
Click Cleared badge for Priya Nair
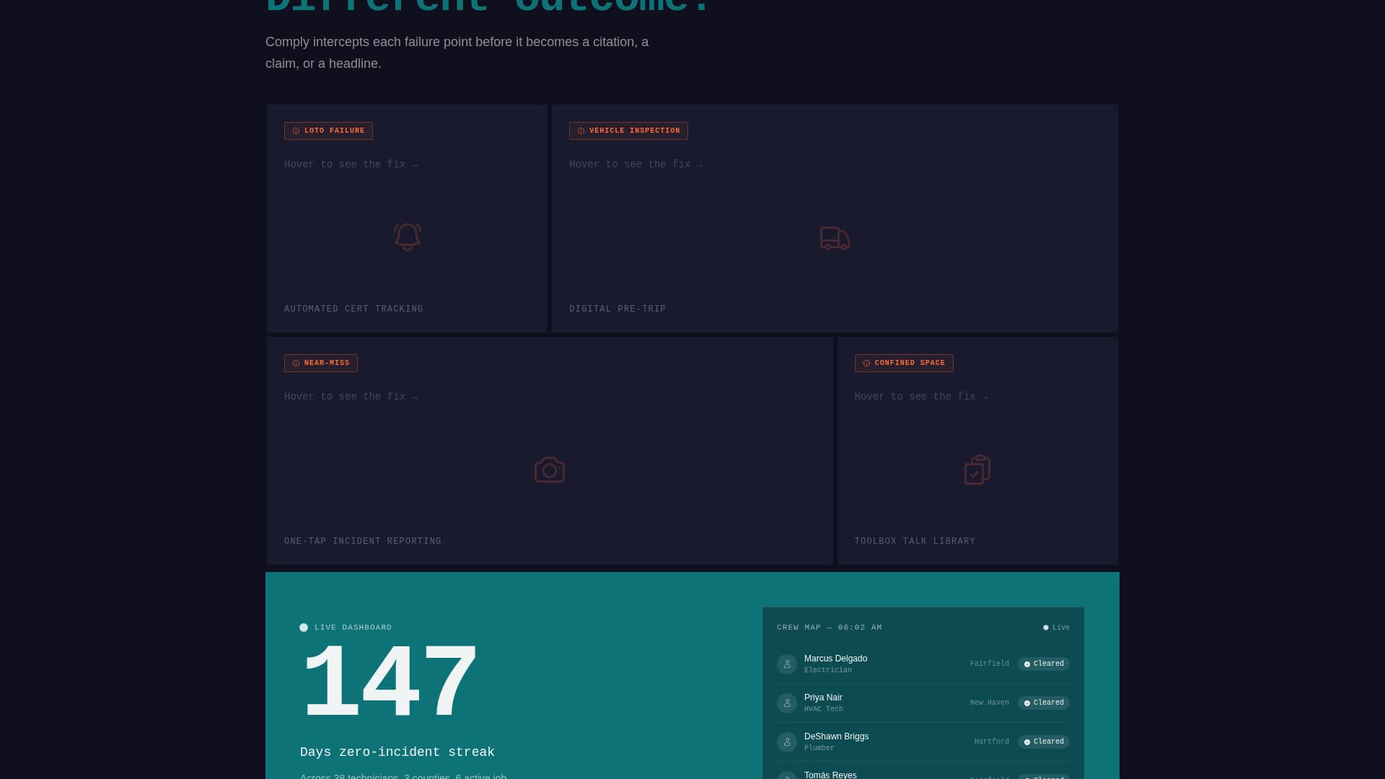[x=1044, y=703]
